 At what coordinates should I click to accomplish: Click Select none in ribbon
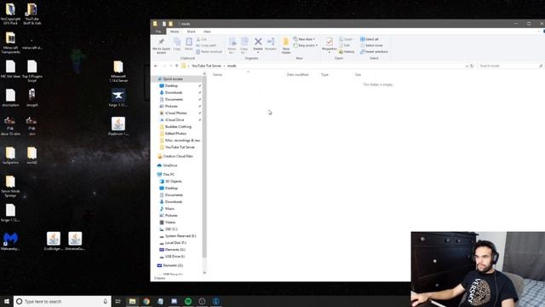click(x=371, y=45)
